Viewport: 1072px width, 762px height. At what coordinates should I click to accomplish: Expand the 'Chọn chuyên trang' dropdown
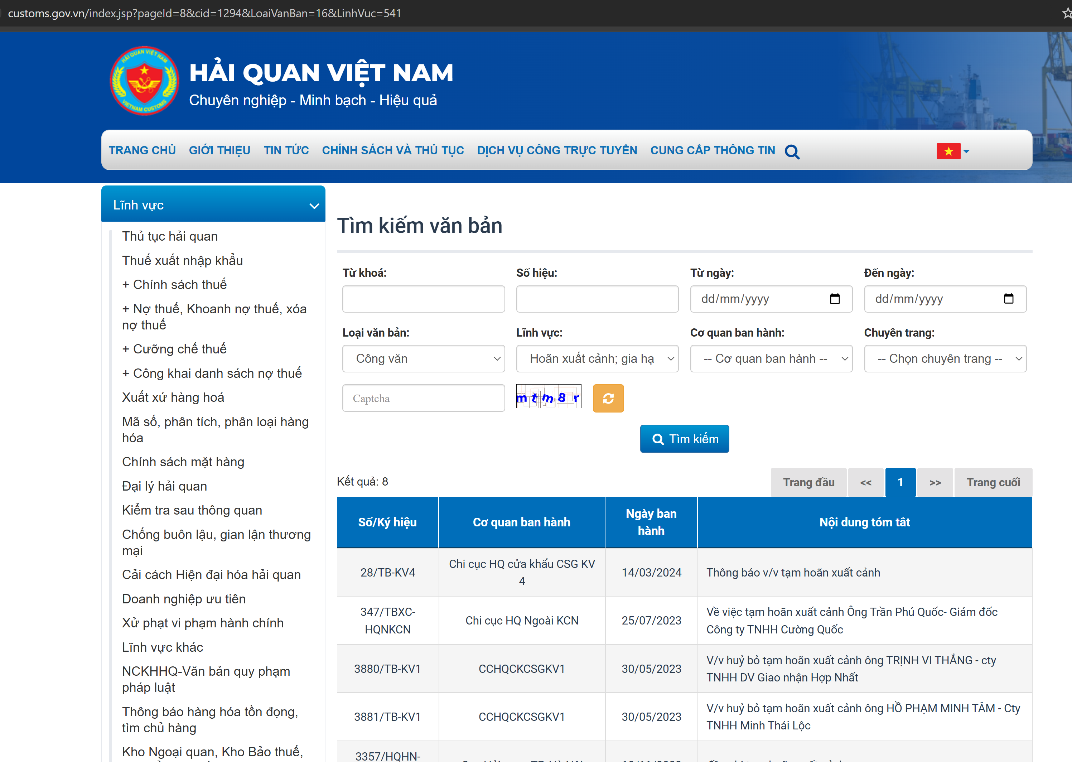pyautogui.click(x=945, y=359)
